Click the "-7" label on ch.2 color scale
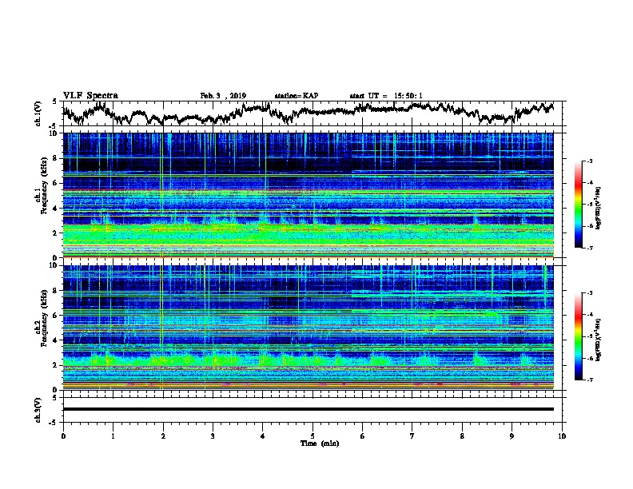 [x=590, y=380]
